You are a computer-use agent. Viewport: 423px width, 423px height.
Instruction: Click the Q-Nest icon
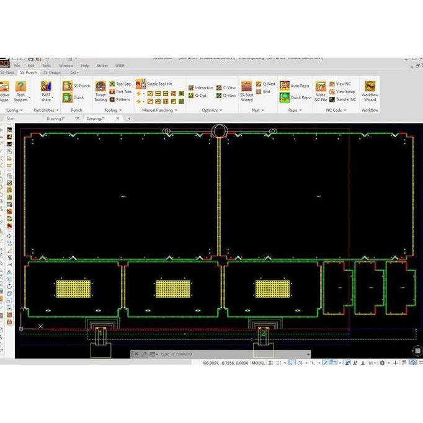coord(265,83)
